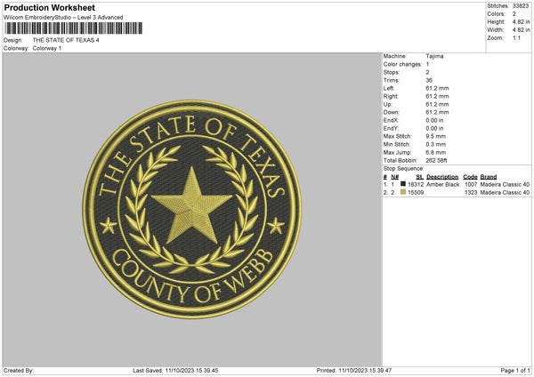Click the Width value 4.82 in

pos(521,30)
